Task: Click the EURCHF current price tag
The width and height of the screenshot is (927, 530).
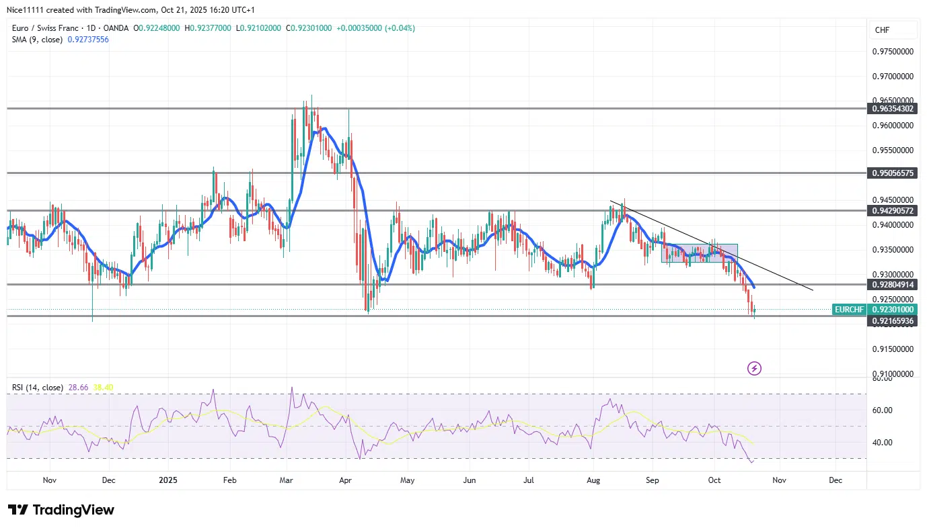Action: (873, 310)
